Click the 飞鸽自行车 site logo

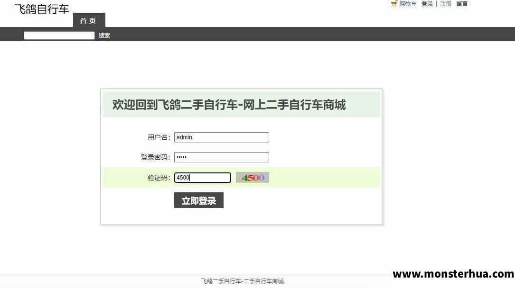pyautogui.click(x=42, y=9)
